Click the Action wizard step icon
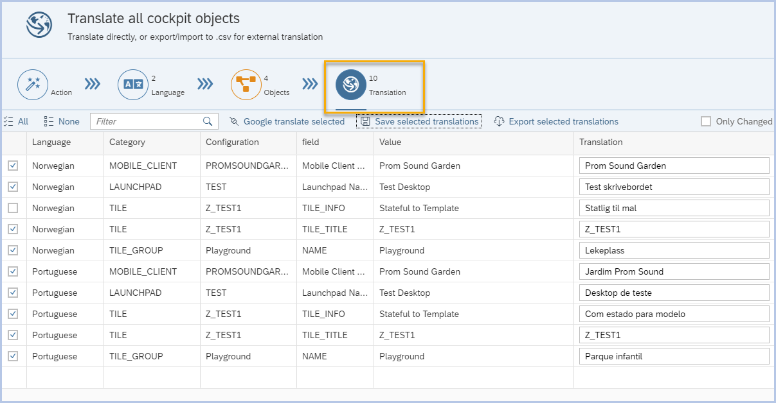 tap(33, 85)
